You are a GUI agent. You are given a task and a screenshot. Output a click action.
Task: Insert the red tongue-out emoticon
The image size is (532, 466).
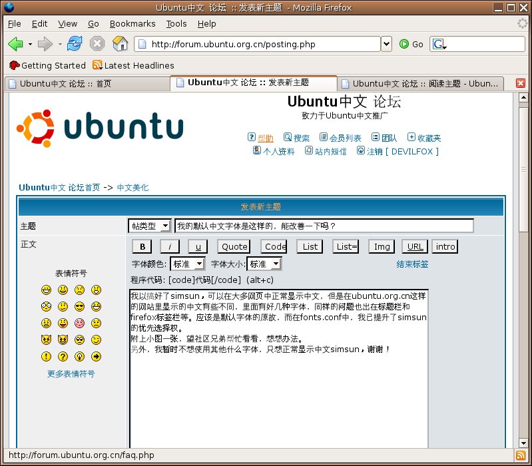[63, 323]
